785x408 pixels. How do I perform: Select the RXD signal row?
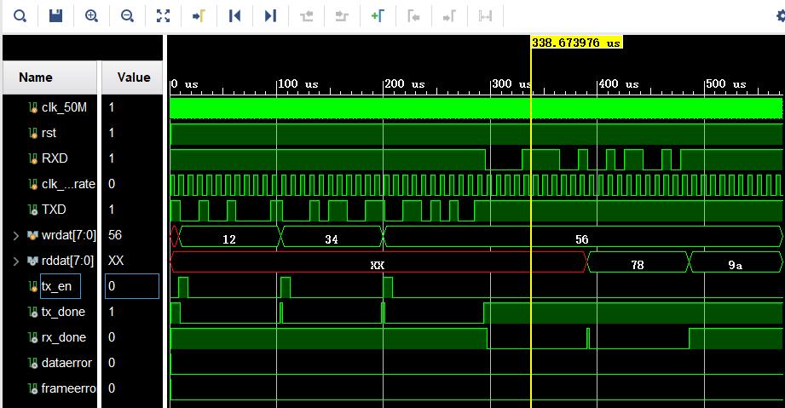54,158
